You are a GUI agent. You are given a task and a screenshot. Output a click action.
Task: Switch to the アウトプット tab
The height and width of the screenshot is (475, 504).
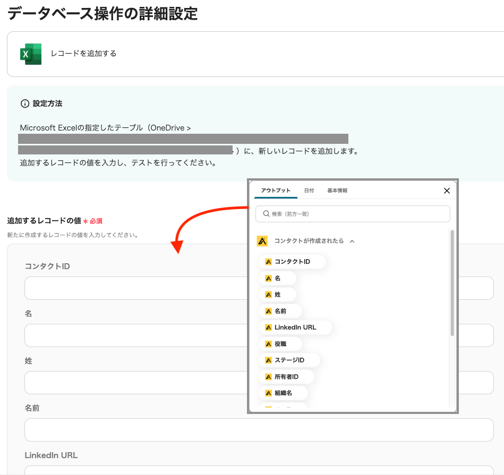[x=276, y=191]
